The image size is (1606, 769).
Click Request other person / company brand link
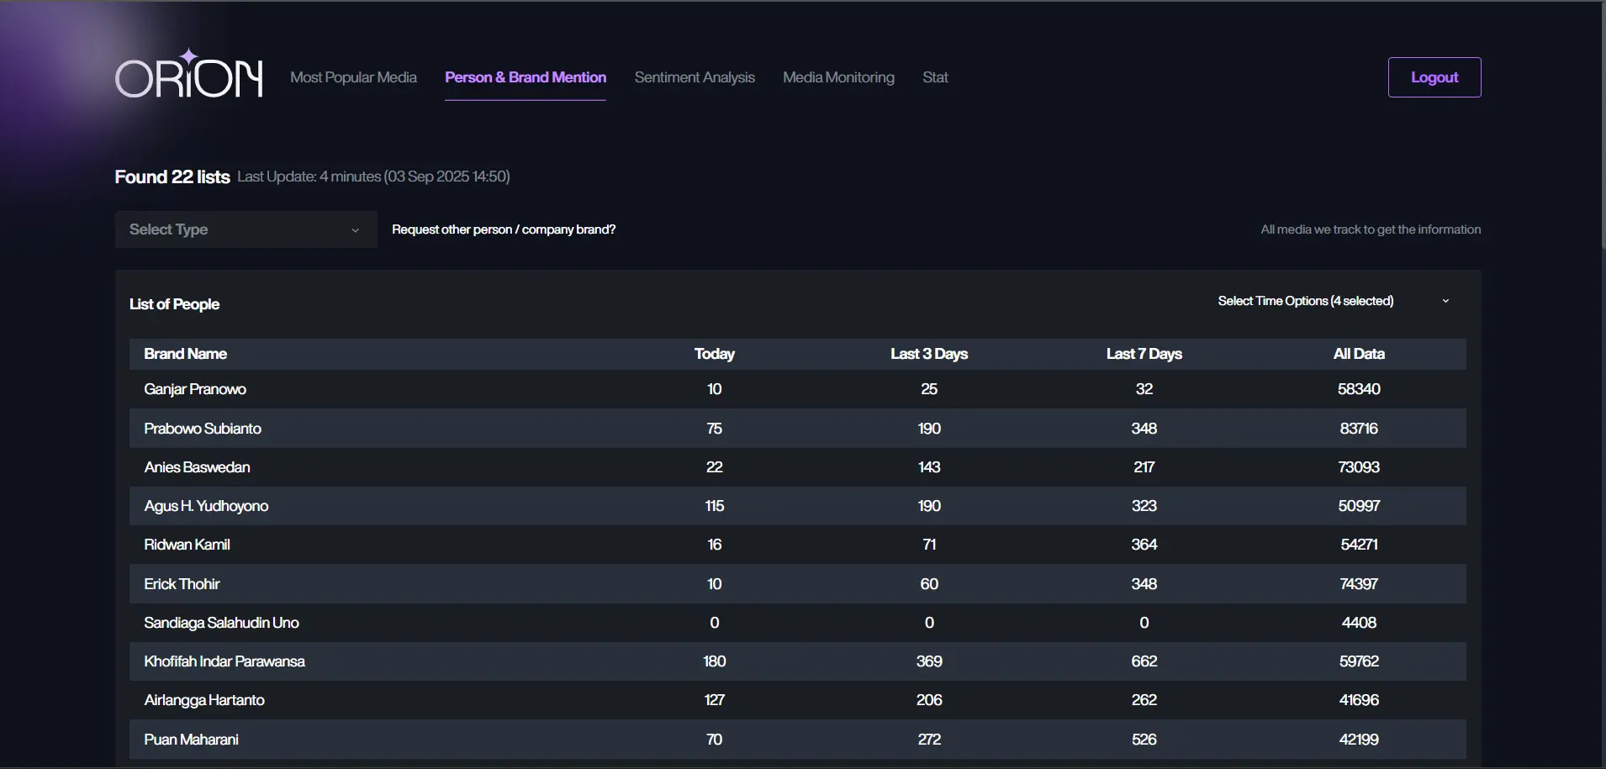tap(503, 229)
